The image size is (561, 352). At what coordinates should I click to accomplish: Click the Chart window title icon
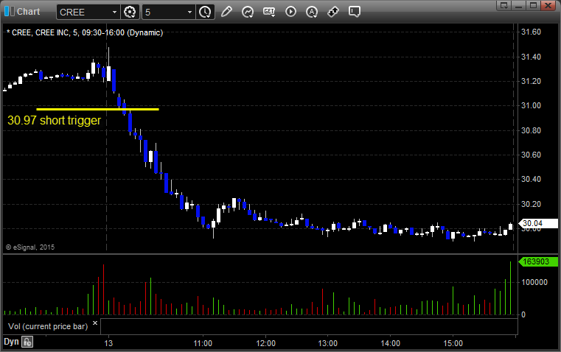[9, 12]
